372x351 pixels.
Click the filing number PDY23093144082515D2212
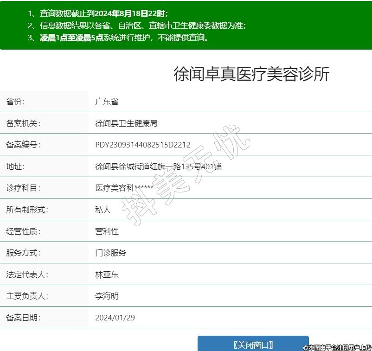pos(142,145)
